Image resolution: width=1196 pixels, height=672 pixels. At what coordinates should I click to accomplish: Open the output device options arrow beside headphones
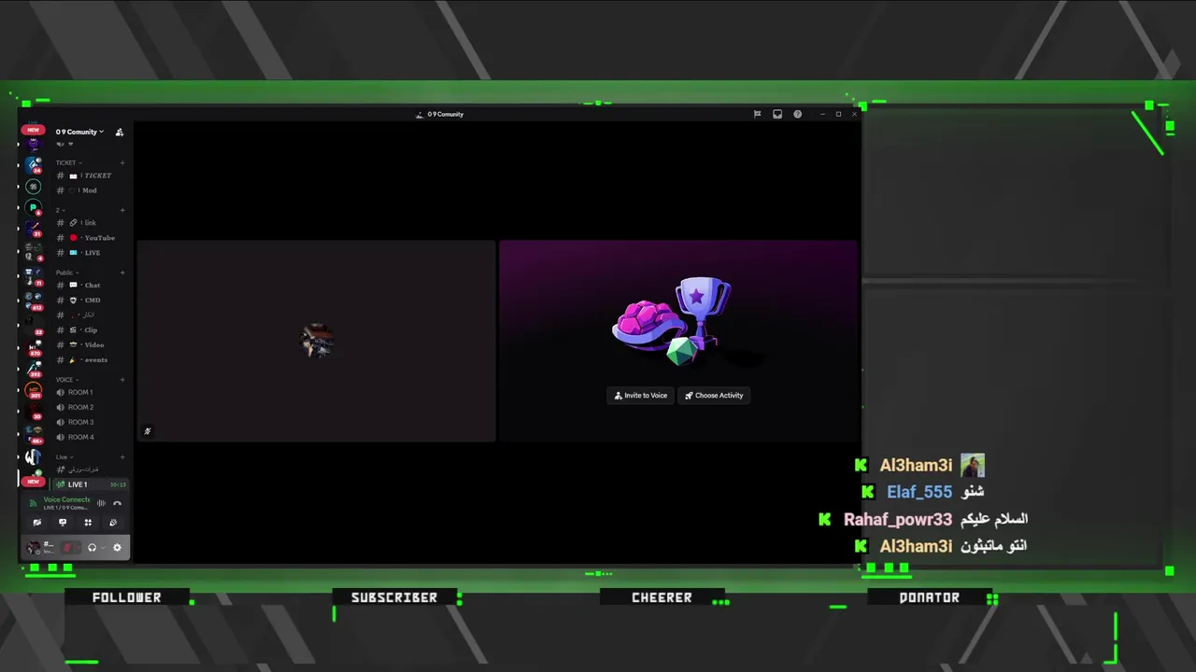[102, 548]
